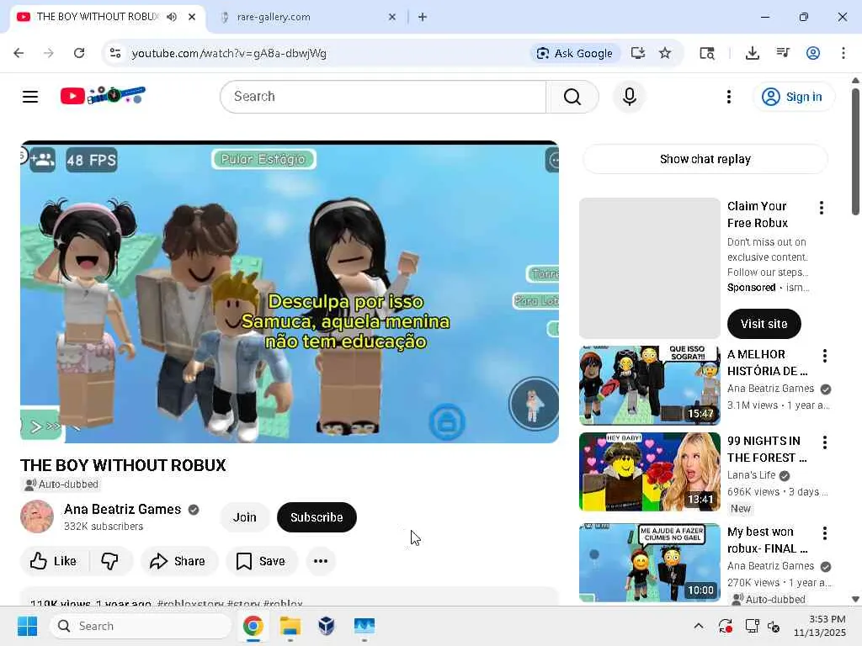Open File Explorer from taskbar

290,626
